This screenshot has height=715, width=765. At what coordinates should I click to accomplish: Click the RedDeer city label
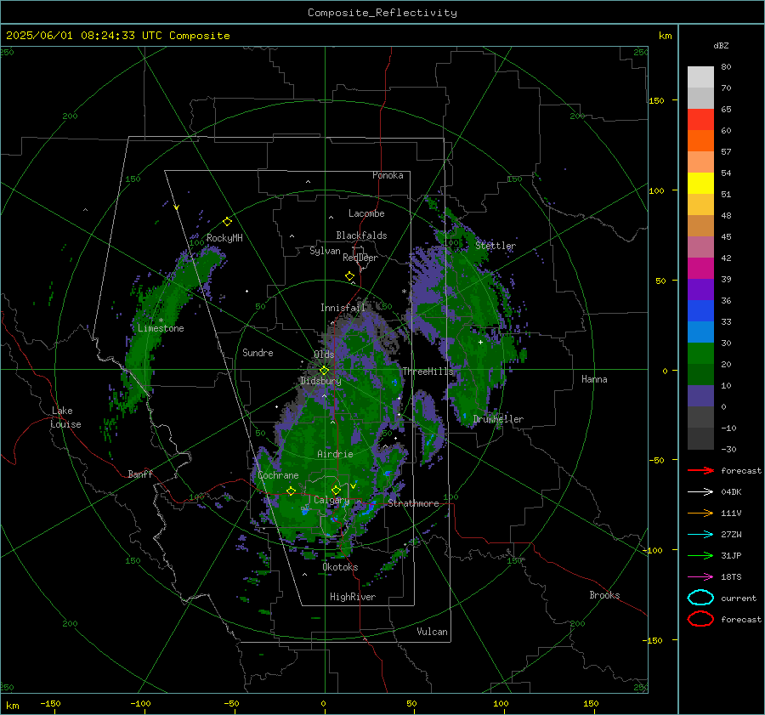tap(360, 258)
